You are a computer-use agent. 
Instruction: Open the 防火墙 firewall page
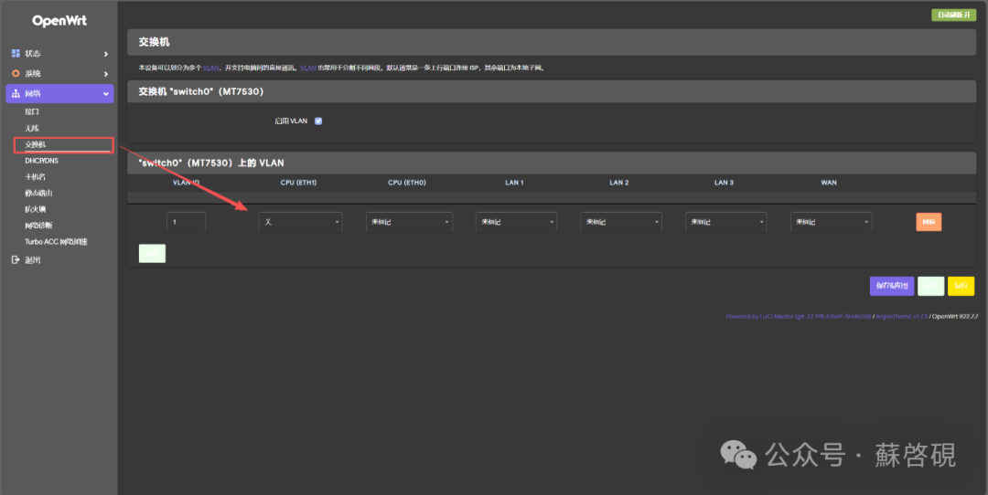(36, 209)
